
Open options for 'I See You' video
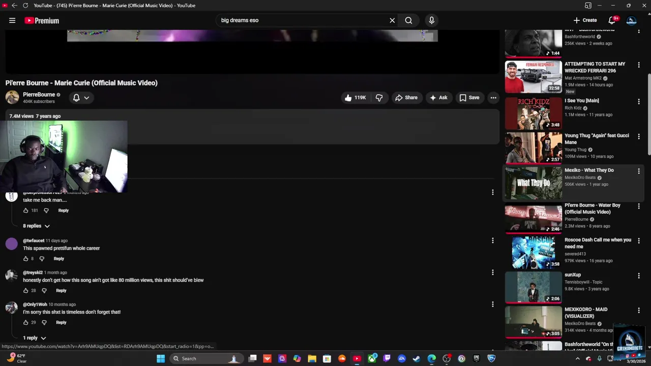click(639, 102)
